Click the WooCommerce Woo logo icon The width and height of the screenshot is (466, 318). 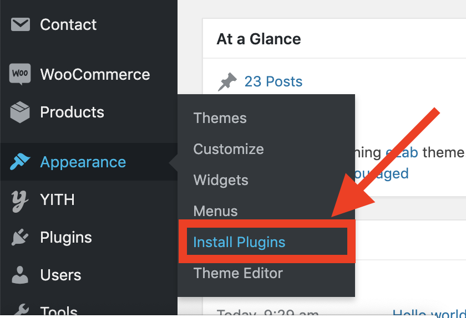(20, 74)
